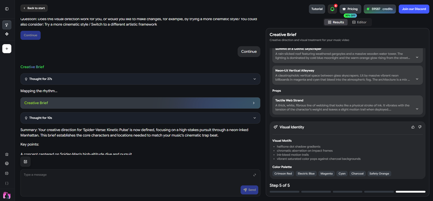Click the 30% OFF badge
This screenshot has width=433, height=201.
coord(350,16)
